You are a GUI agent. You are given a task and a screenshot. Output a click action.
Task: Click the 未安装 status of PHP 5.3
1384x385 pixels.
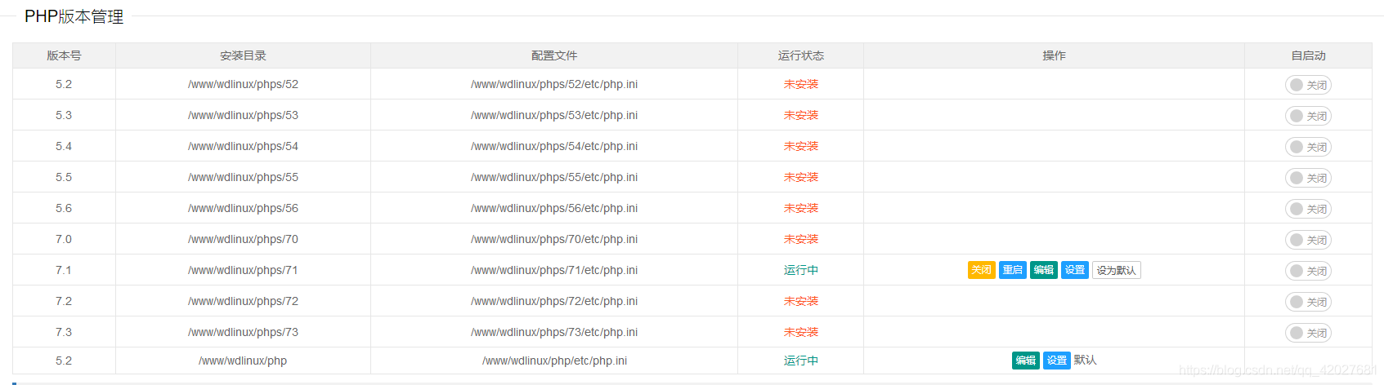801,115
